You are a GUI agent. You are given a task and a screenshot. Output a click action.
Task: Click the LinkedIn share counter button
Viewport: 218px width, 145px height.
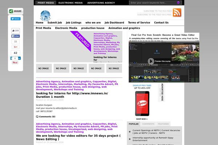[16, 58]
